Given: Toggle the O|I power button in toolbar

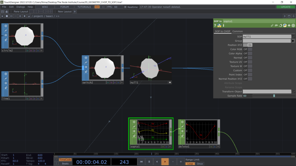Looking at the screenshot, I should [97, 7].
